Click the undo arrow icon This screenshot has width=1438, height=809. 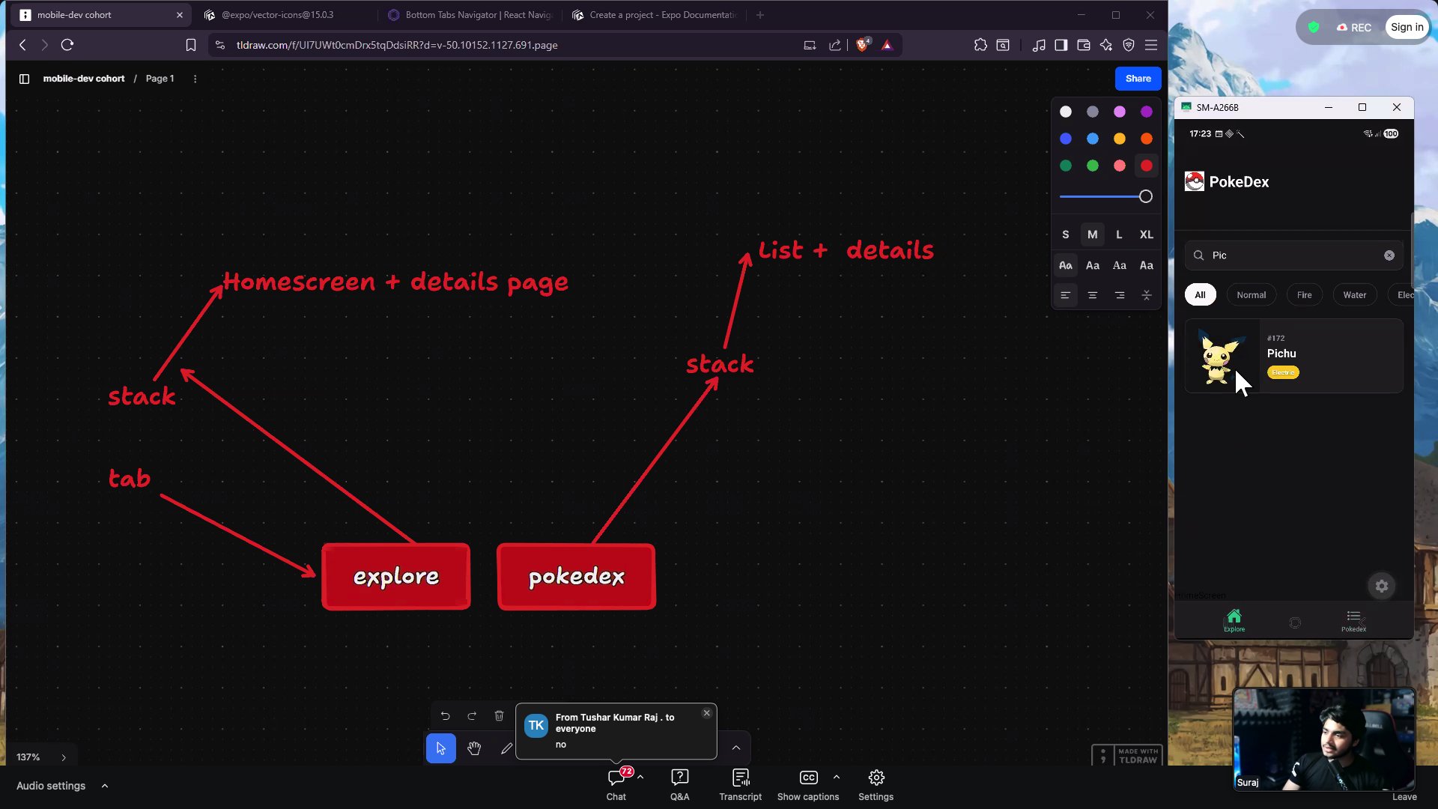(445, 716)
